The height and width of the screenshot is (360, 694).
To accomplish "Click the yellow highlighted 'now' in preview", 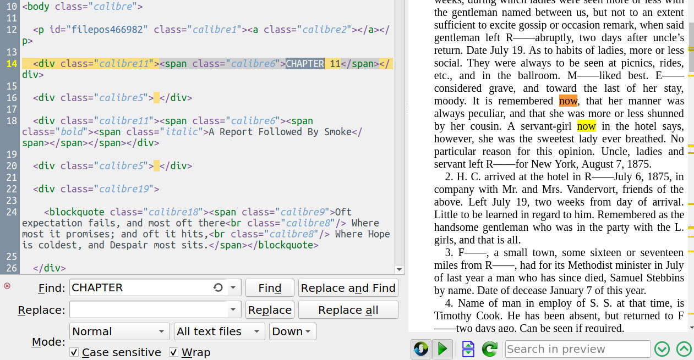I will point(586,126).
